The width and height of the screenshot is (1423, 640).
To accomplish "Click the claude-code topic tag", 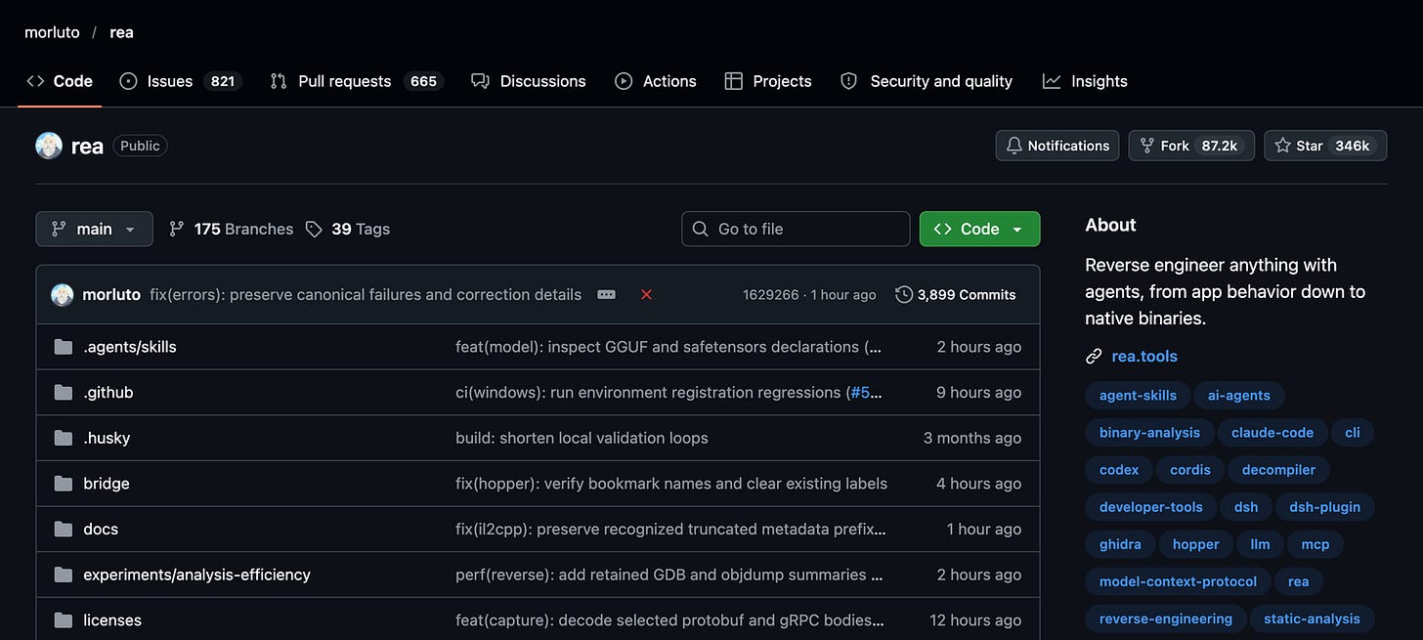I will click(x=1272, y=433).
